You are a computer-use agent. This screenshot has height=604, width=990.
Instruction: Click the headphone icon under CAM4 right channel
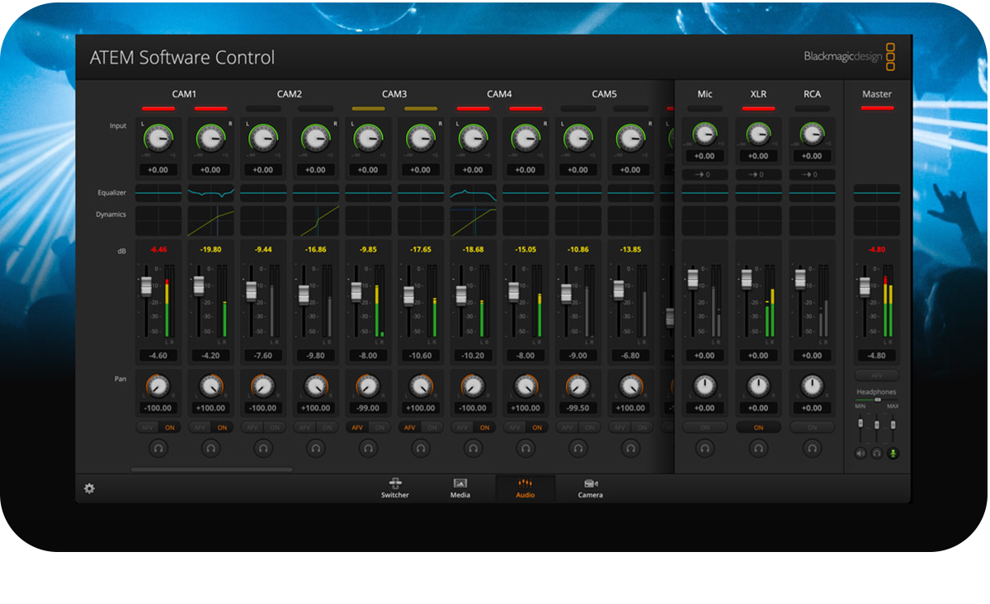click(526, 448)
